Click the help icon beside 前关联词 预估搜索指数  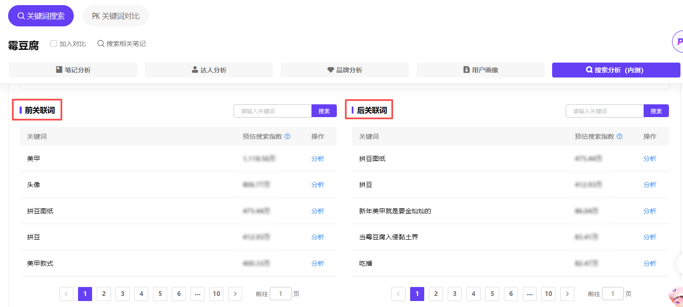(x=287, y=136)
